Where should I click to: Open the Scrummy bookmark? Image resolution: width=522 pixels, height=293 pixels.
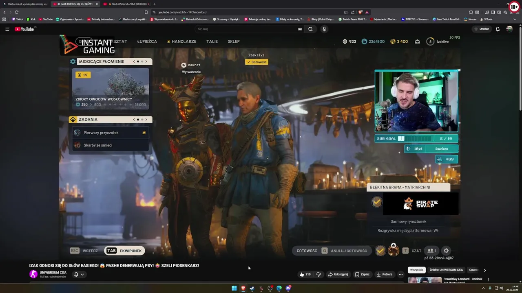tap(227, 19)
